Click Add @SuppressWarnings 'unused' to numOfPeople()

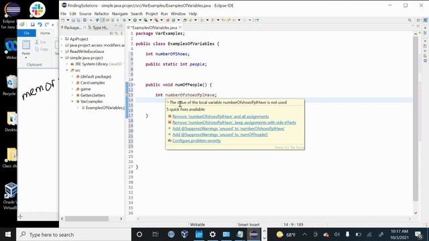tap(220, 135)
